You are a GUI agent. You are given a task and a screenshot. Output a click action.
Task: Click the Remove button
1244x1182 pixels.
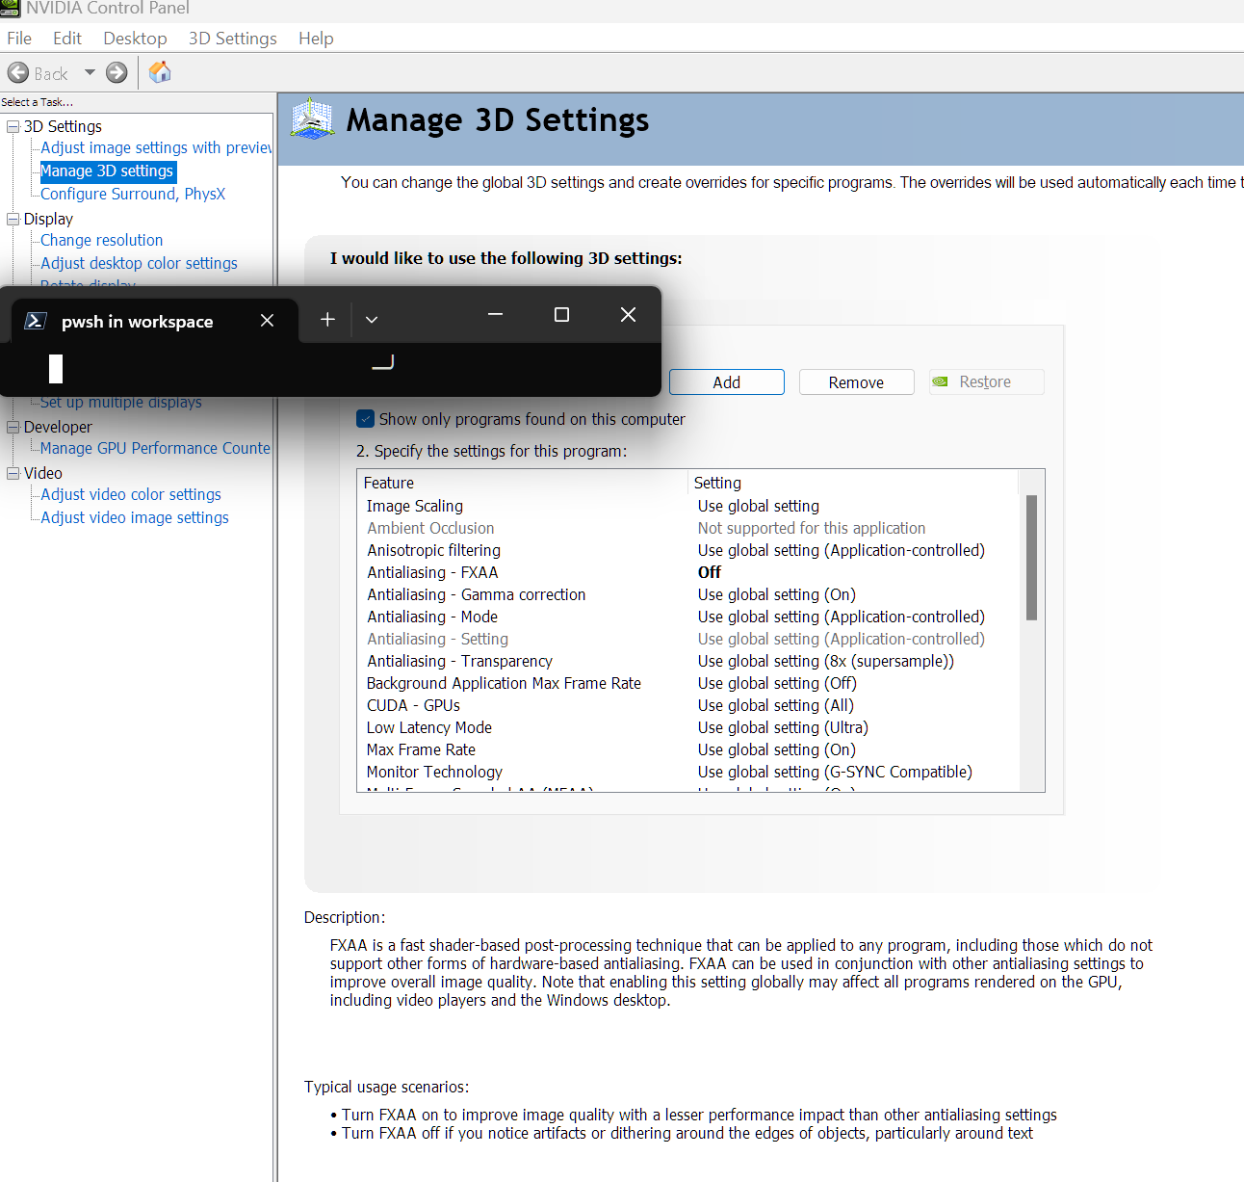click(x=856, y=382)
